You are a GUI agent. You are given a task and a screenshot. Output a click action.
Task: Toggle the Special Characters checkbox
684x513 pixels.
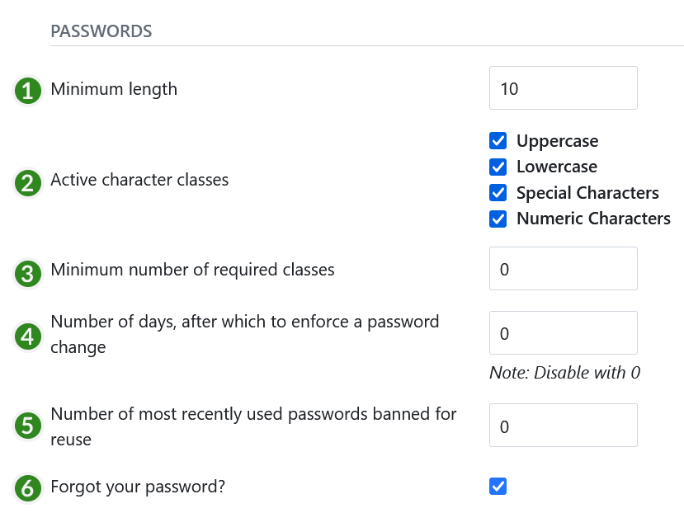point(498,193)
